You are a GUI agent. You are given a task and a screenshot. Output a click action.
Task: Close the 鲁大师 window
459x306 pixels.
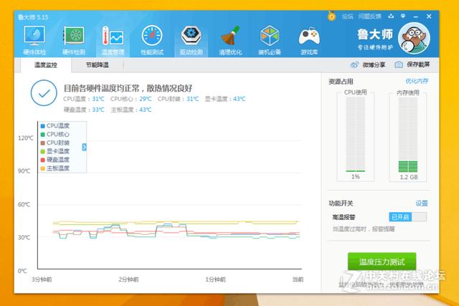429,16
